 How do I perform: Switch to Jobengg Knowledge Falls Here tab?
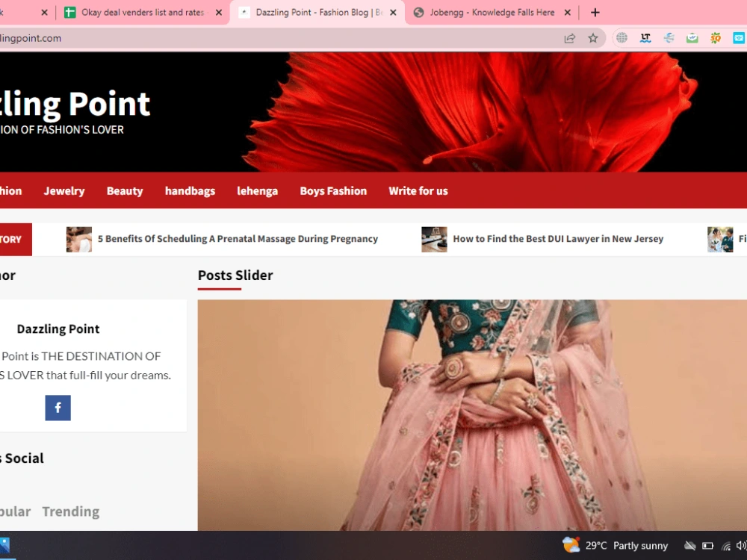pyautogui.click(x=492, y=13)
